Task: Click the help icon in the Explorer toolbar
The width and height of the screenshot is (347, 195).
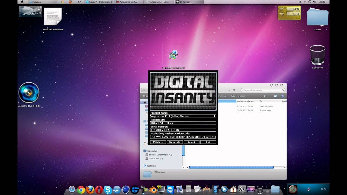Action: (x=282, y=96)
